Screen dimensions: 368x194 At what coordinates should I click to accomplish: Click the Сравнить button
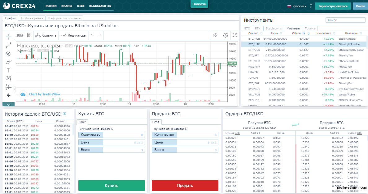[46, 35]
